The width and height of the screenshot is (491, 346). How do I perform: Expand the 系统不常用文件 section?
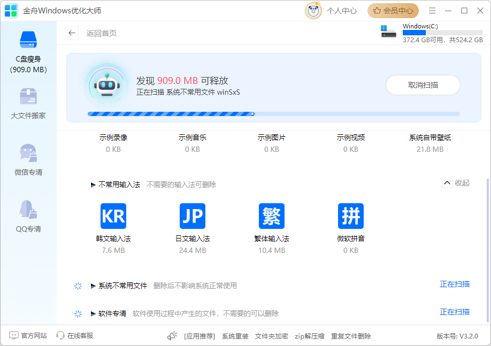(94, 286)
